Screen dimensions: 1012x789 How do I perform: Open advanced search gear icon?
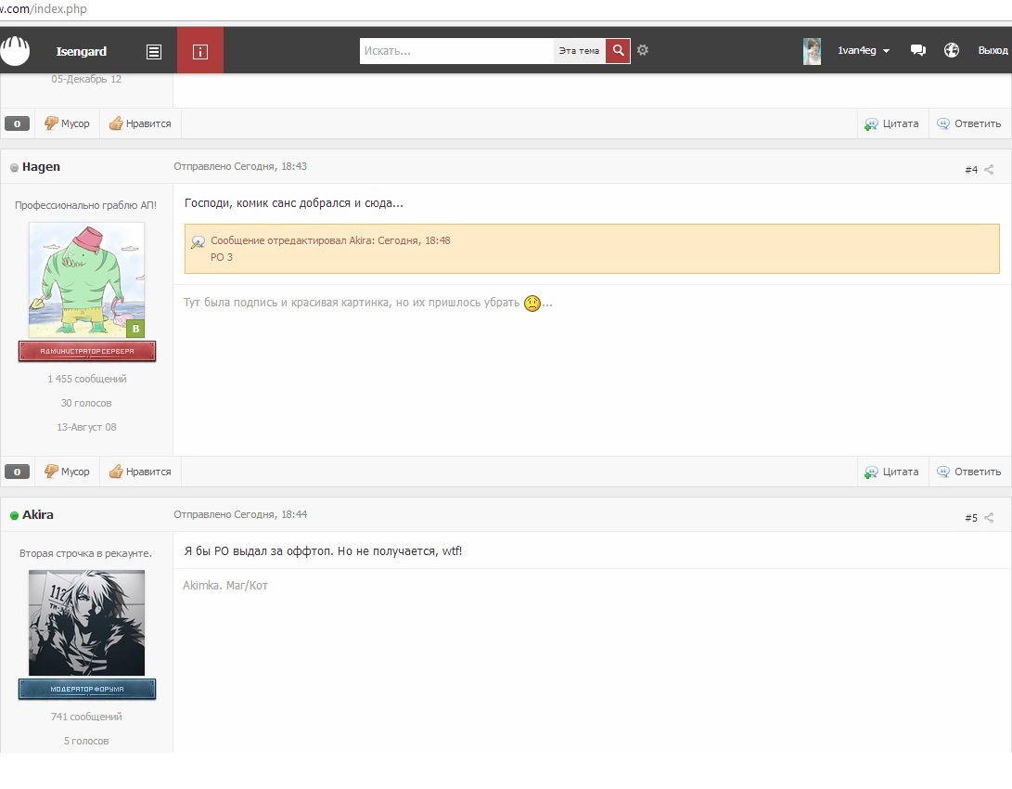pos(642,50)
